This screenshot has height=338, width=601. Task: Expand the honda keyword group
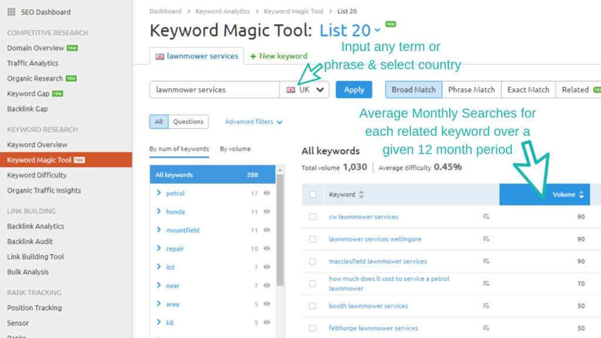point(158,211)
